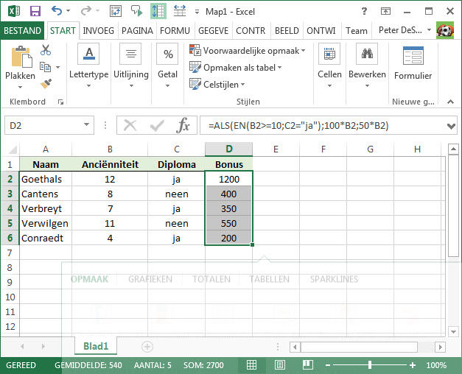The image size is (462, 374).
Task: Open the Uitlijning alignment group icon
Action: (x=131, y=54)
